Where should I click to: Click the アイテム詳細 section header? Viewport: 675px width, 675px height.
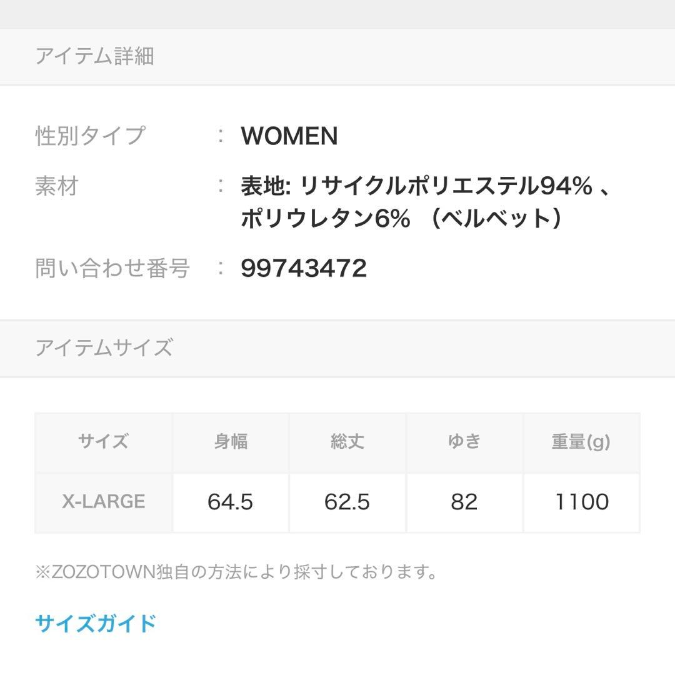pyautogui.click(x=94, y=57)
